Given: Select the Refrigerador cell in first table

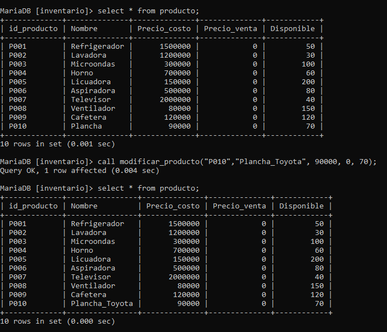Looking at the screenshot, I should coord(97,47).
